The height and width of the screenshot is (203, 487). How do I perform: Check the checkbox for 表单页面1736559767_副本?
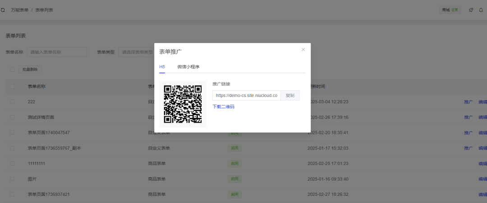coord(12,148)
